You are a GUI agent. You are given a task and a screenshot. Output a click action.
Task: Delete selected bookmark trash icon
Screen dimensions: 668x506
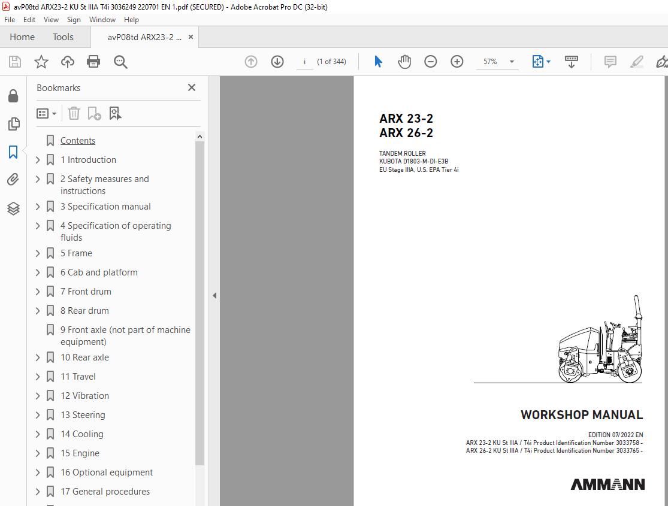pyautogui.click(x=74, y=113)
